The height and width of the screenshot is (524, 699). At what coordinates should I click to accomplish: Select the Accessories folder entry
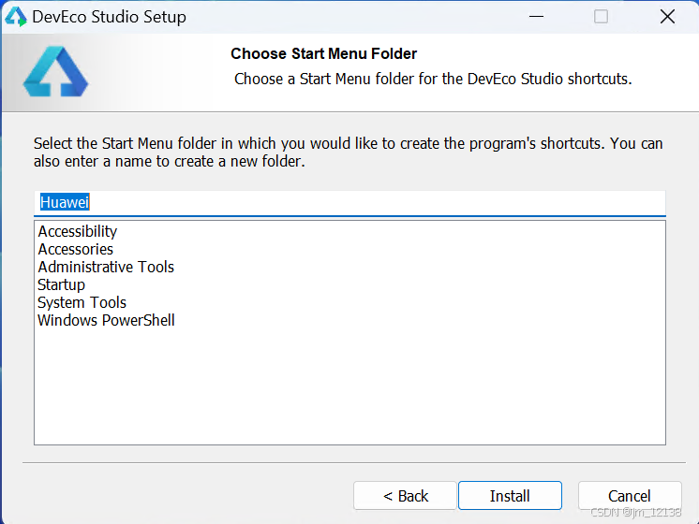(x=75, y=249)
